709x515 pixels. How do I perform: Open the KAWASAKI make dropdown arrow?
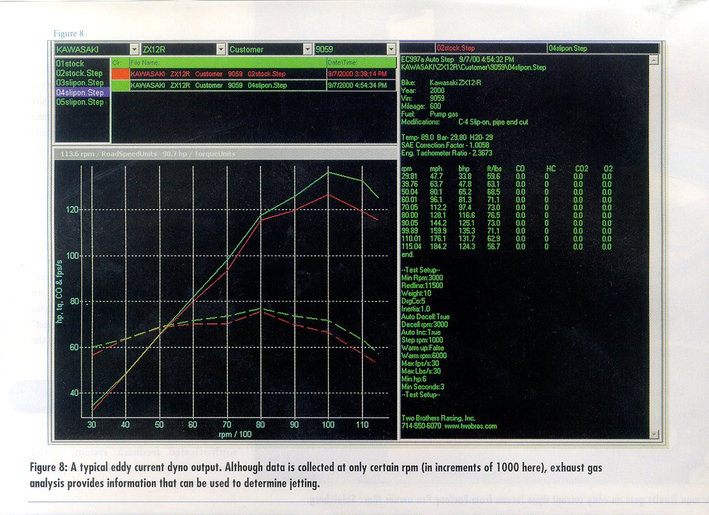tap(134, 49)
